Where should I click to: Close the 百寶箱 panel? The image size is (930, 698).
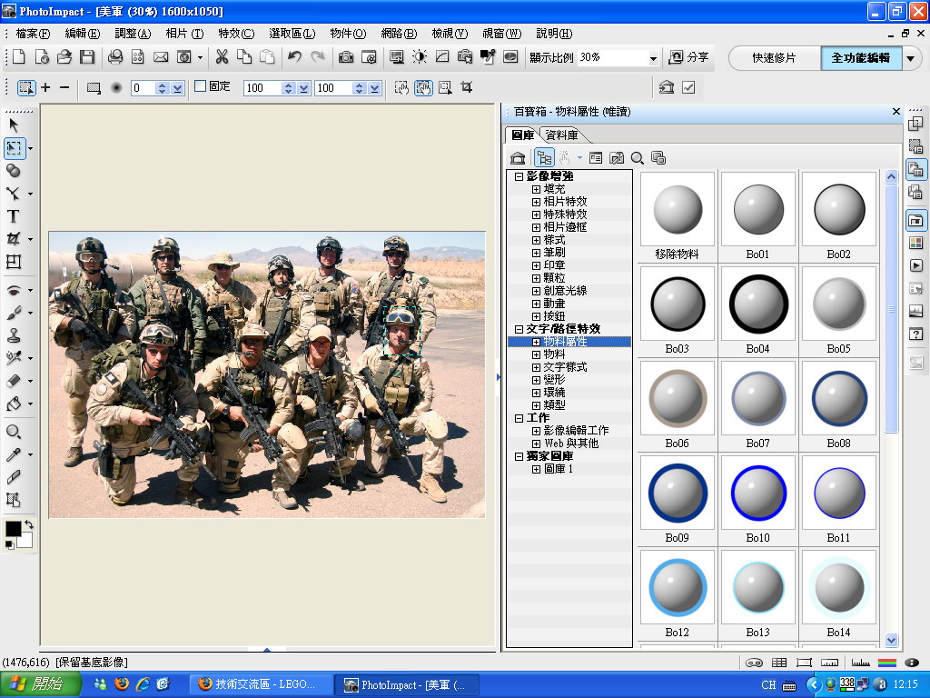(896, 112)
